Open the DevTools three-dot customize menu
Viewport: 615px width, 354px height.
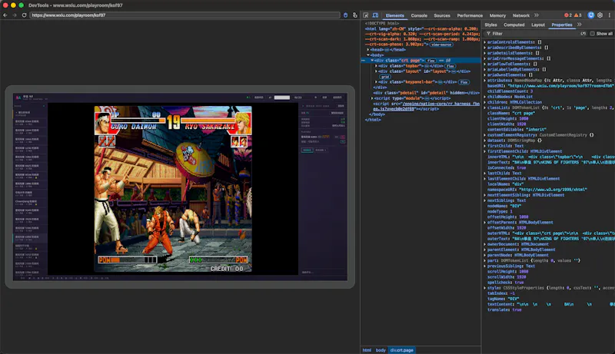(609, 15)
